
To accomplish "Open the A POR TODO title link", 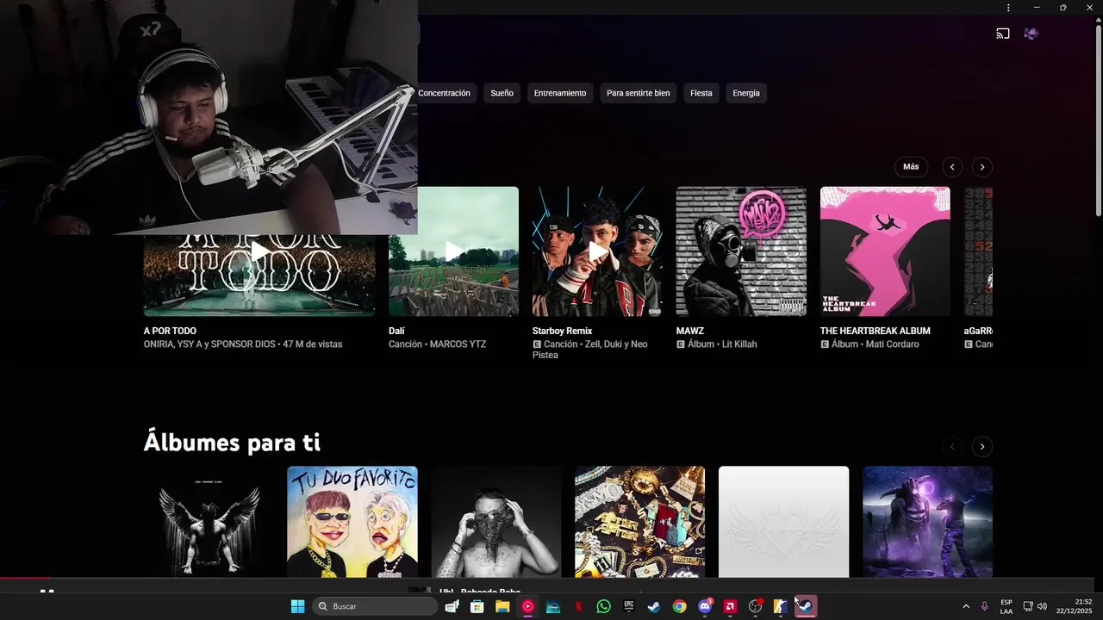I will 170,331.
